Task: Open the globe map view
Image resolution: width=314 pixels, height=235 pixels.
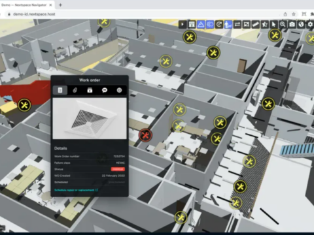Action: click(301, 24)
